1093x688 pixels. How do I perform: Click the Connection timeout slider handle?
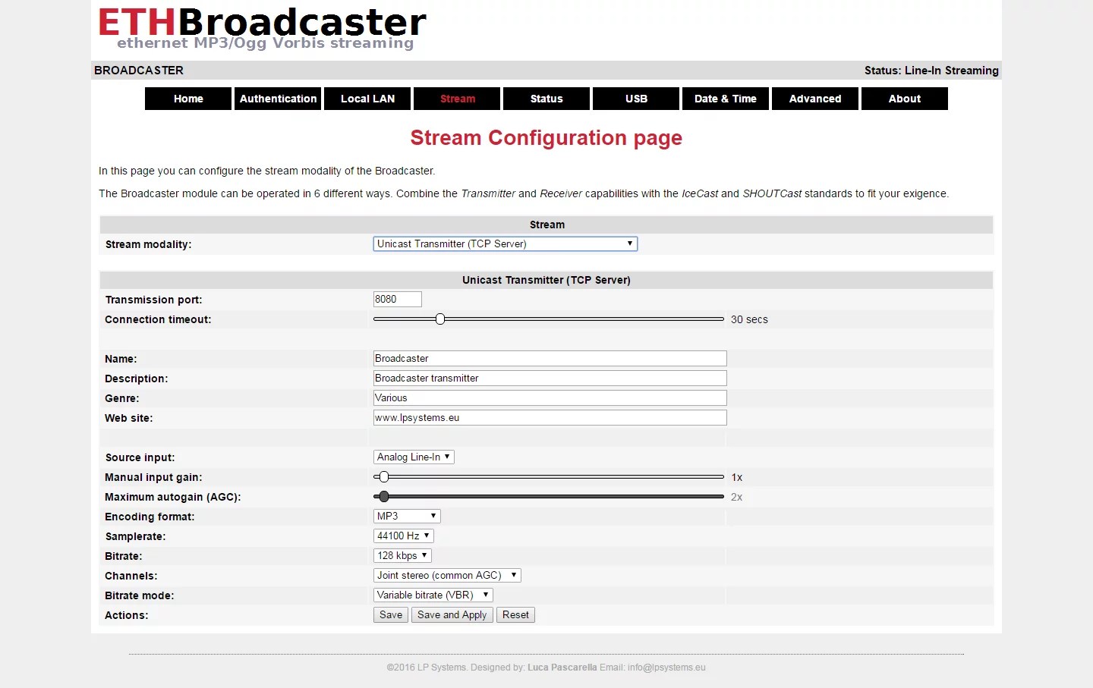[440, 319]
